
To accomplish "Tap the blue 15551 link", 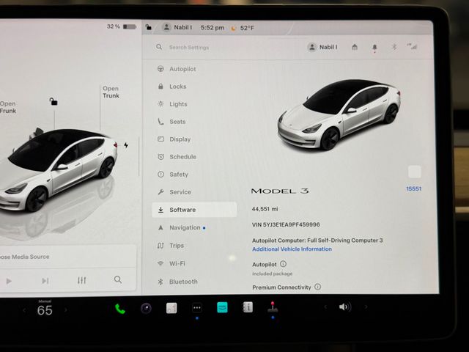I will 413,189.
